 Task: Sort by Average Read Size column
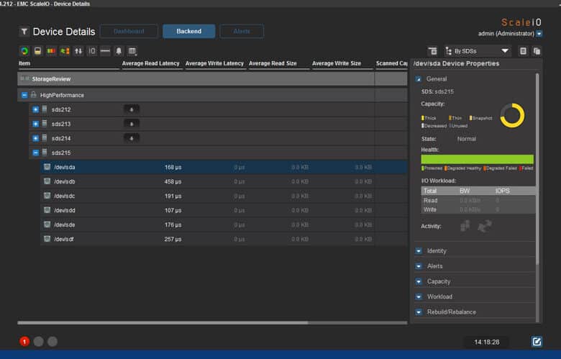(273, 63)
